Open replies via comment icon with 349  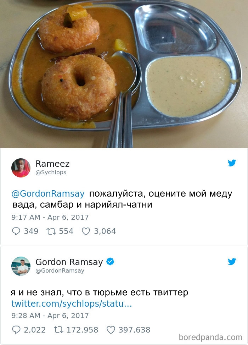pos(16,231)
